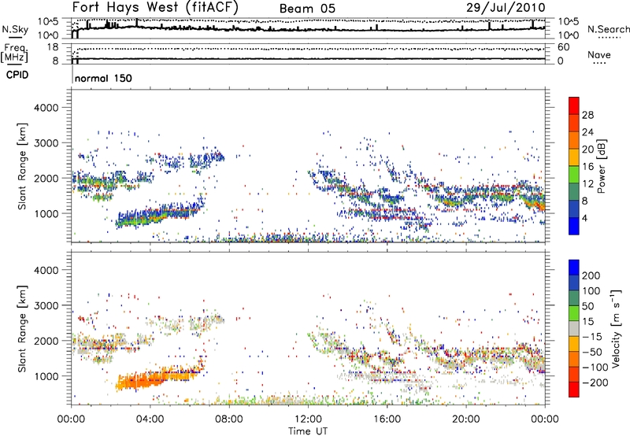Click the 'Freq. [MHz]' axis label
This screenshot has height=436, width=630.
pyautogui.click(x=14, y=54)
